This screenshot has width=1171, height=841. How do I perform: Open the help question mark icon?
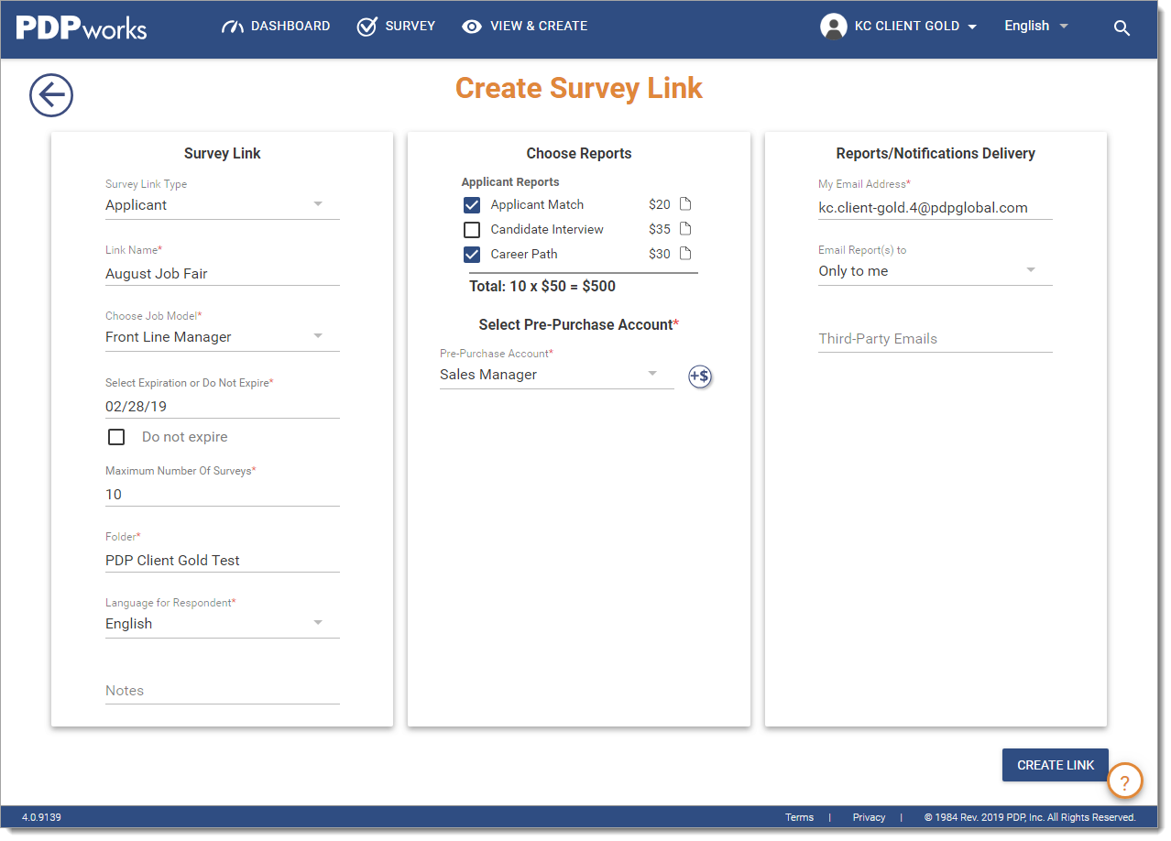click(1125, 781)
